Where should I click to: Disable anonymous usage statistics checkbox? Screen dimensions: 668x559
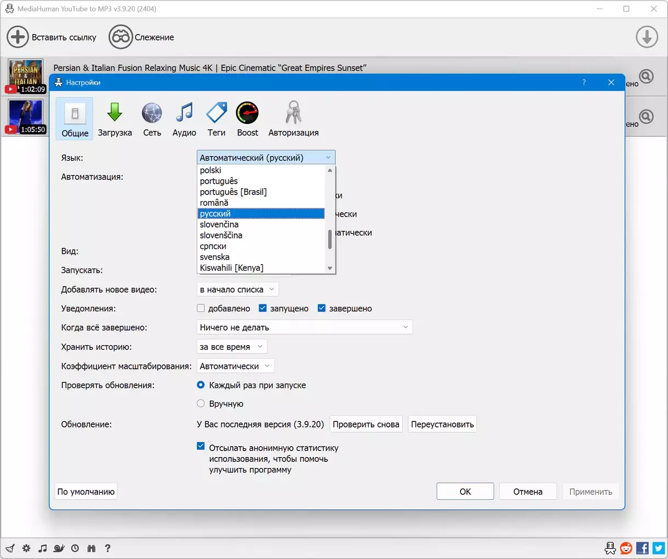point(201,447)
